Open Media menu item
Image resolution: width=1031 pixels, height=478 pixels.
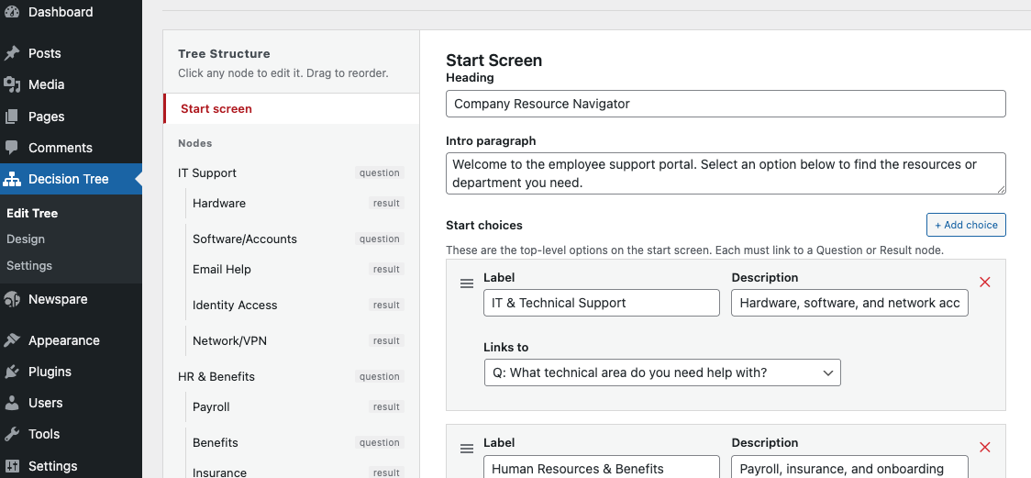click(71, 84)
